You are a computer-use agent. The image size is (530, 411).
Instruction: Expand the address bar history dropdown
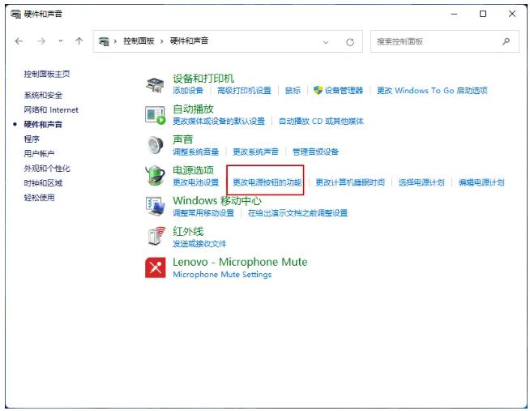point(327,41)
